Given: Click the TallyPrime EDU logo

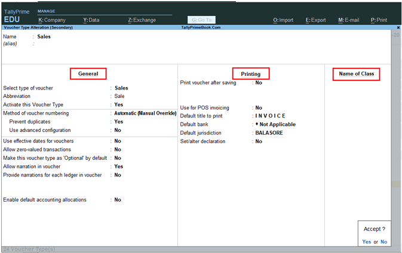Looking at the screenshot, I should click(17, 16).
